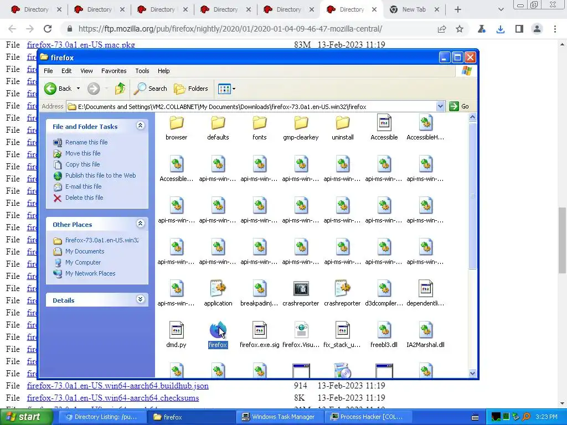Open firefox-73.0a1.en-US.win32 parent folder link
The width and height of the screenshot is (567, 425).
pyautogui.click(x=102, y=240)
